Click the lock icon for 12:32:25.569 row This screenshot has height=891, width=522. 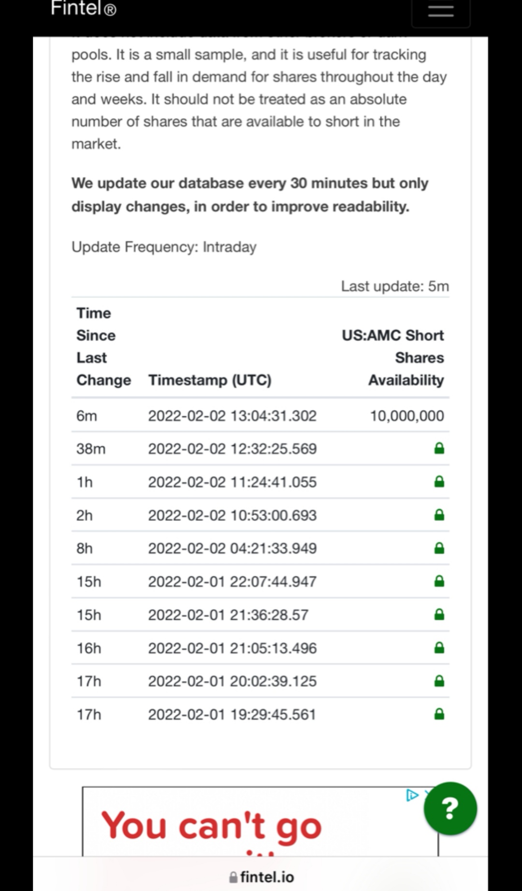(439, 449)
